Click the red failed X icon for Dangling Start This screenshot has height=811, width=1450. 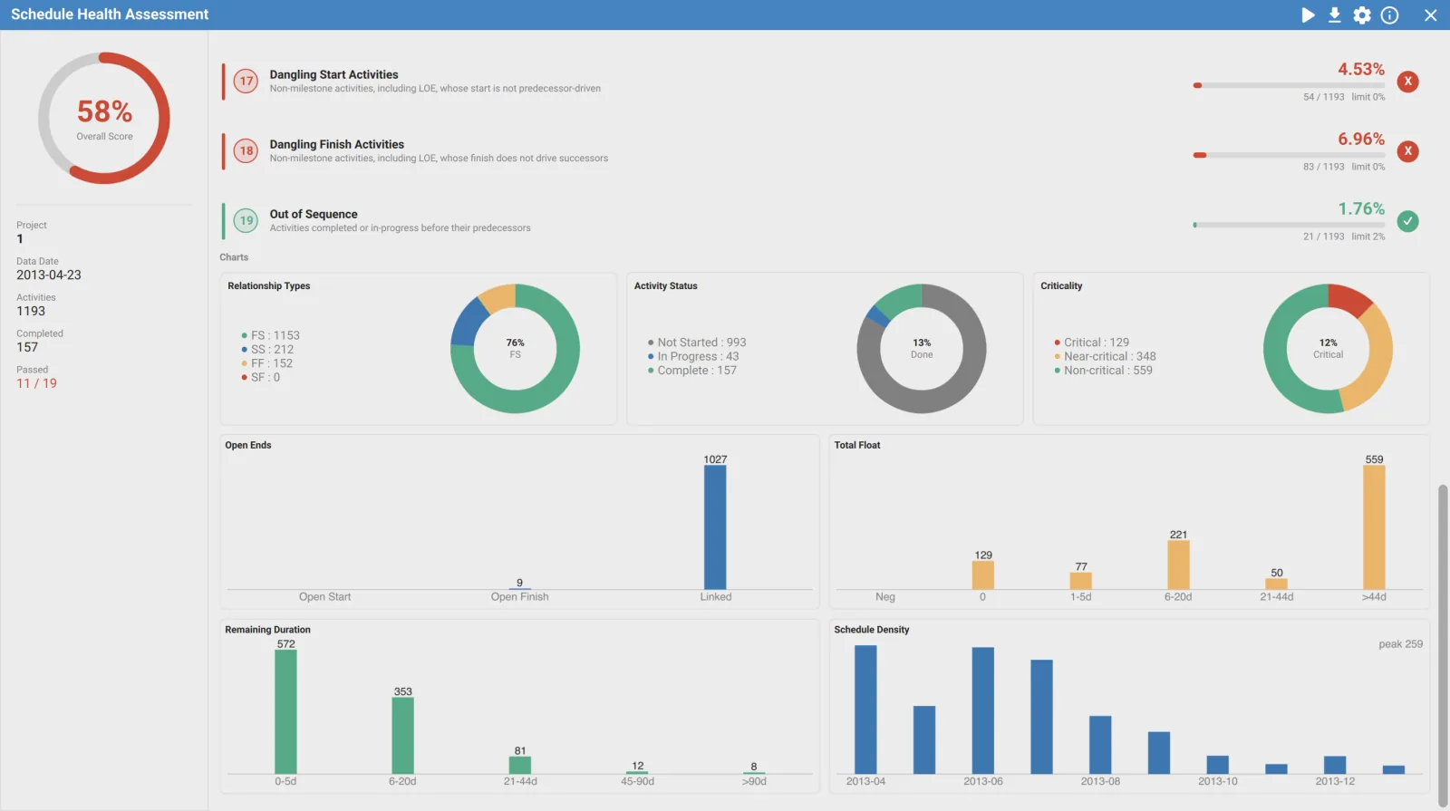[1407, 82]
